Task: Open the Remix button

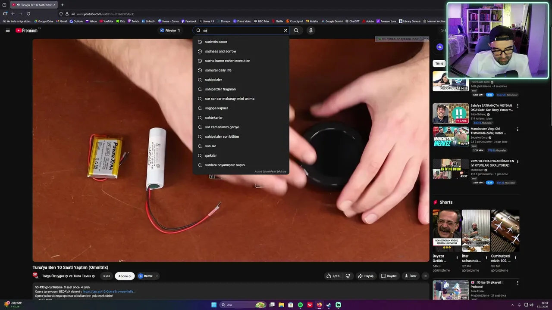Action: [x=145, y=276]
